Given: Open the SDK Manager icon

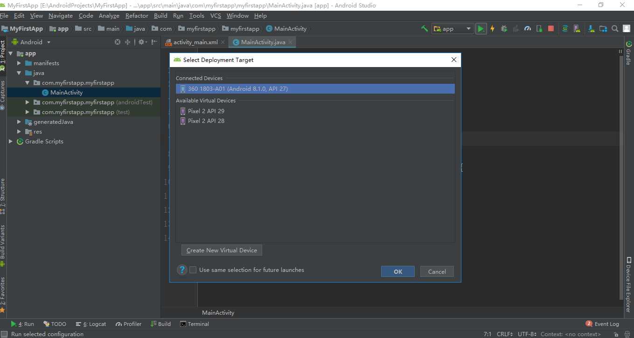Looking at the screenshot, I should (x=591, y=28).
